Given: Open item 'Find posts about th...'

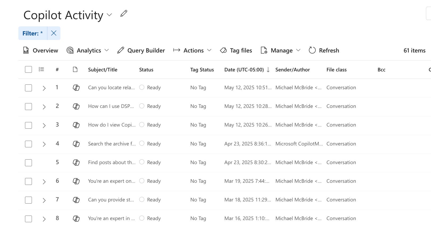Looking at the screenshot, I should pyautogui.click(x=112, y=163).
